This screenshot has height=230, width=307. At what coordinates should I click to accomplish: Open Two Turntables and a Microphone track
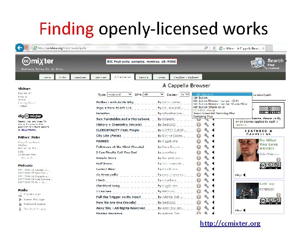click(123, 119)
